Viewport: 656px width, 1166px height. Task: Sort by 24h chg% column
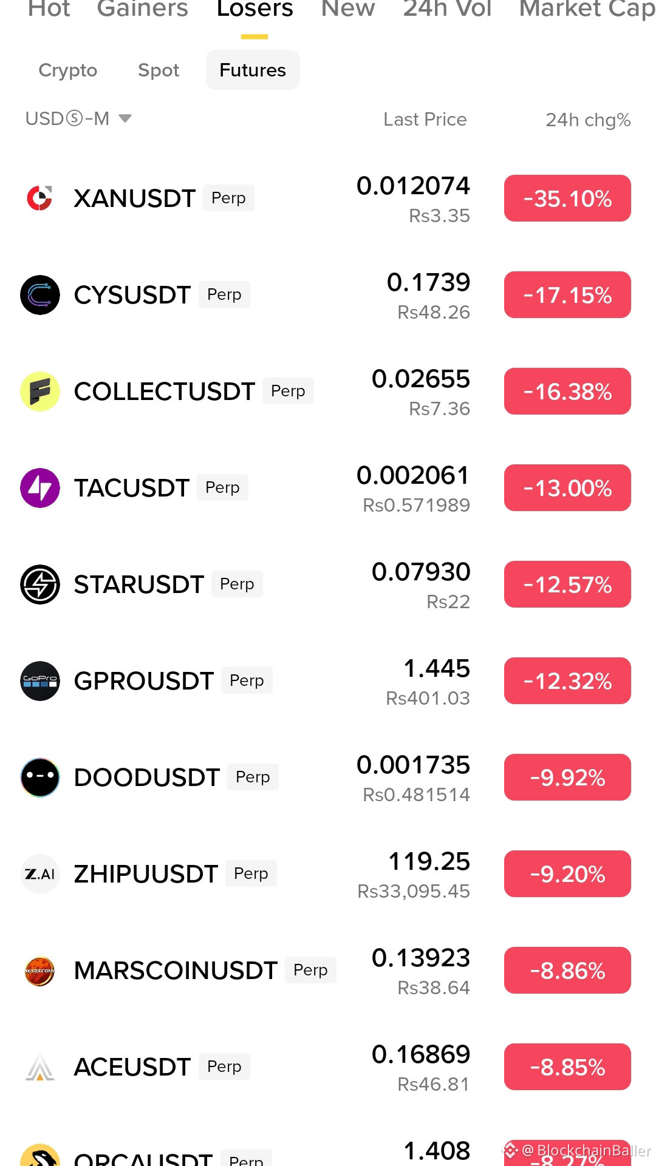(x=588, y=120)
